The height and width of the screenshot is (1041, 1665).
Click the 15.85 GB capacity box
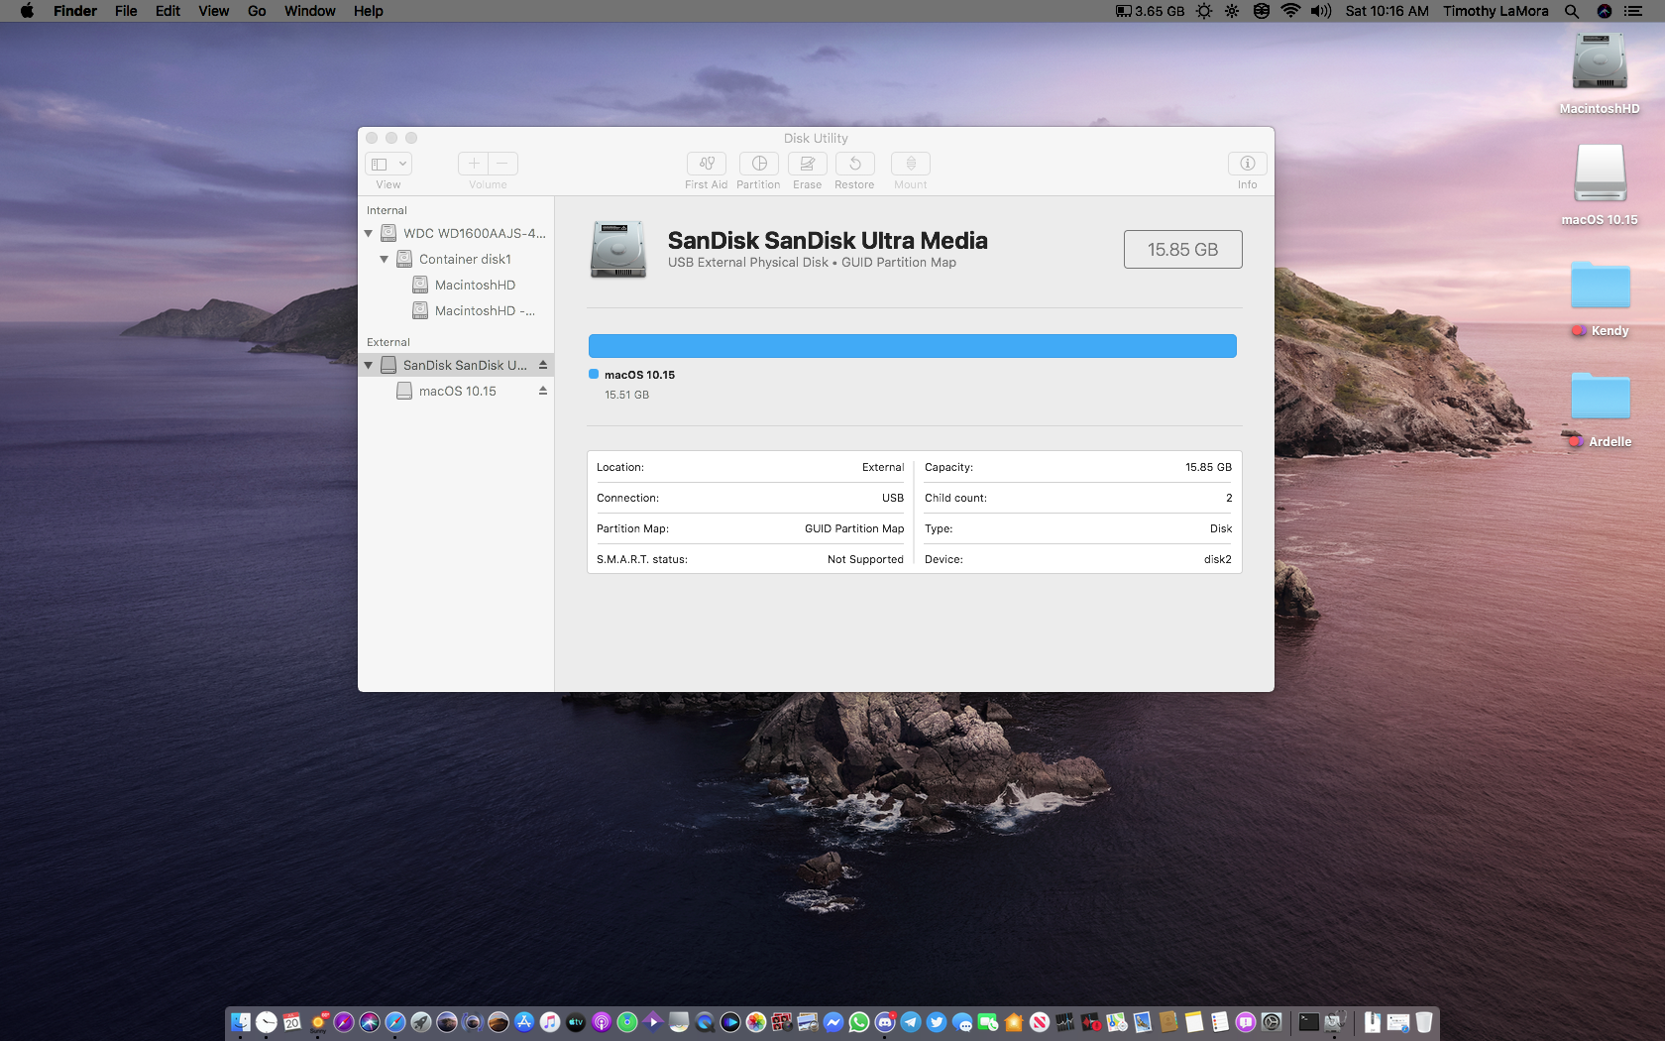[1182, 250]
